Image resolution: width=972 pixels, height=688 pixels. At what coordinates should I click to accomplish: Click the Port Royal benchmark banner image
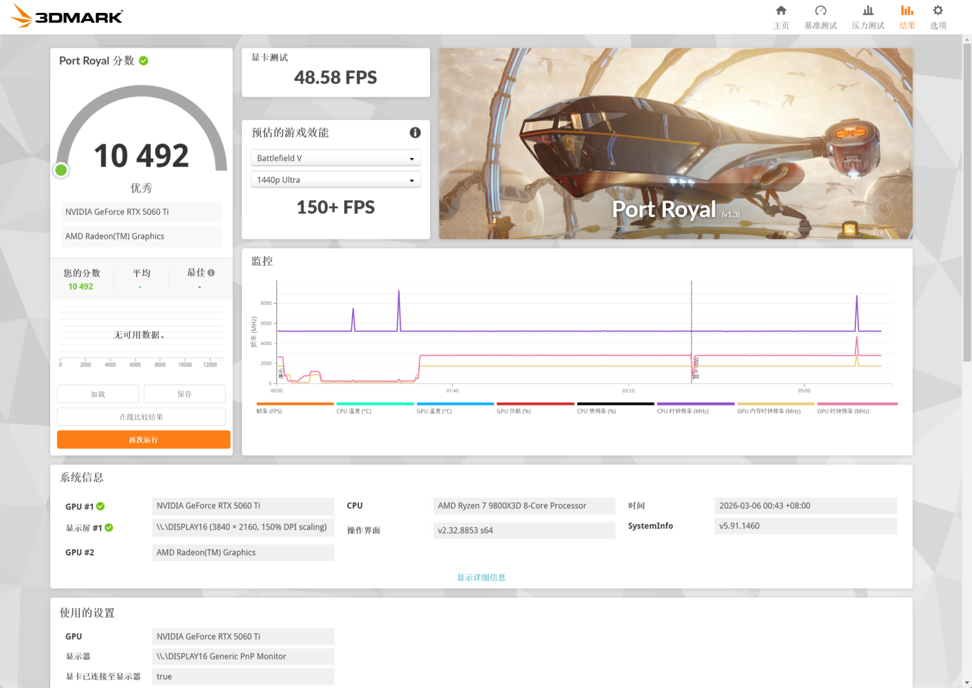point(675,143)
